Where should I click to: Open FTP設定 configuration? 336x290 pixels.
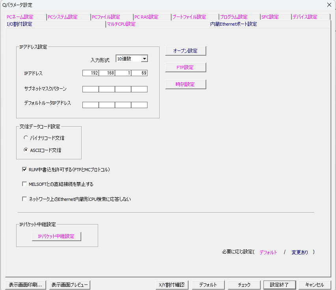pyautogui.click(x=185, y=67)
